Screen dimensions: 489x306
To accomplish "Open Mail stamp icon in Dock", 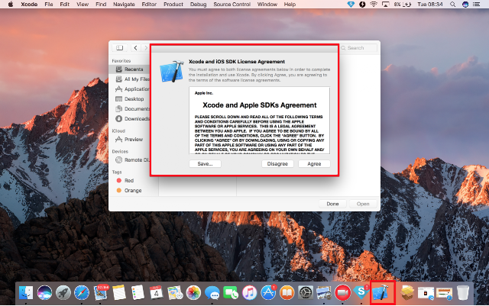I will pyautogui.click(x=100, y=293).
